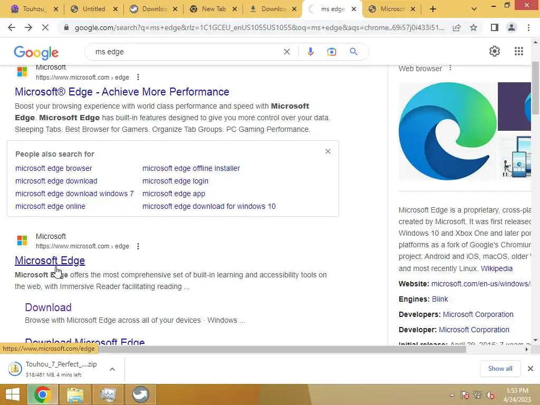Image resolution: width=540 pixels, height=405 pixels.
Task: Open the Action Center flag icon
Action: (x=465, y=395)
